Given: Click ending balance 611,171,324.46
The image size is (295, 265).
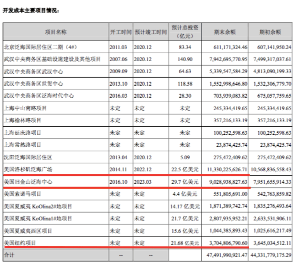Looking at the screenshot, I should click(x=230, y=47).
